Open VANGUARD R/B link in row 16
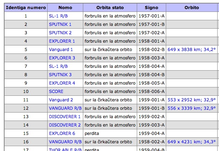This screenshot has width=219, height=151. pos(65,142)
